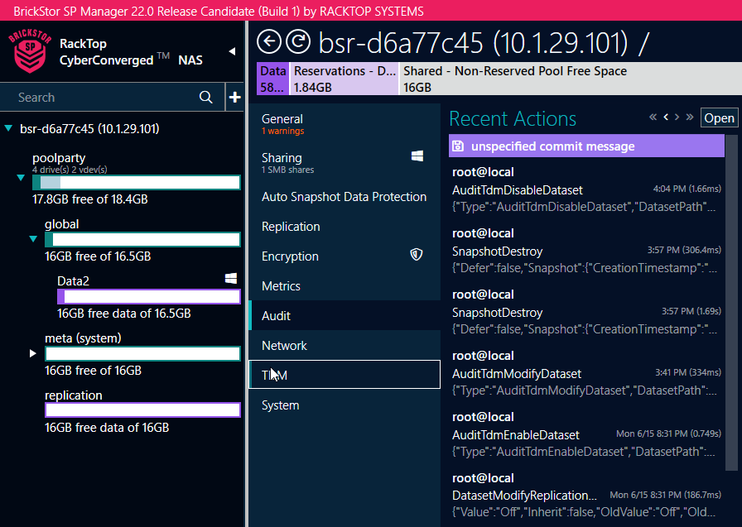Image resolution: width=742 pixels, height=527 pixels.
Task: Click the back navigation arrow icon
Action: pos(267,41)
